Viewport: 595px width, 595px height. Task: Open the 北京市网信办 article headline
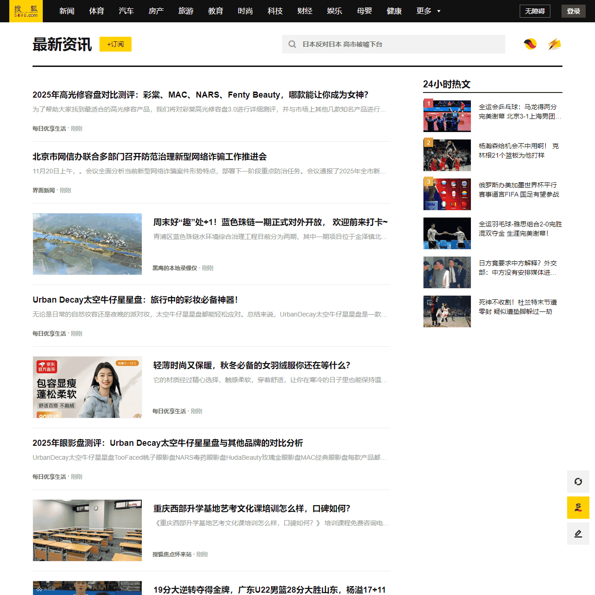[150, 157]
